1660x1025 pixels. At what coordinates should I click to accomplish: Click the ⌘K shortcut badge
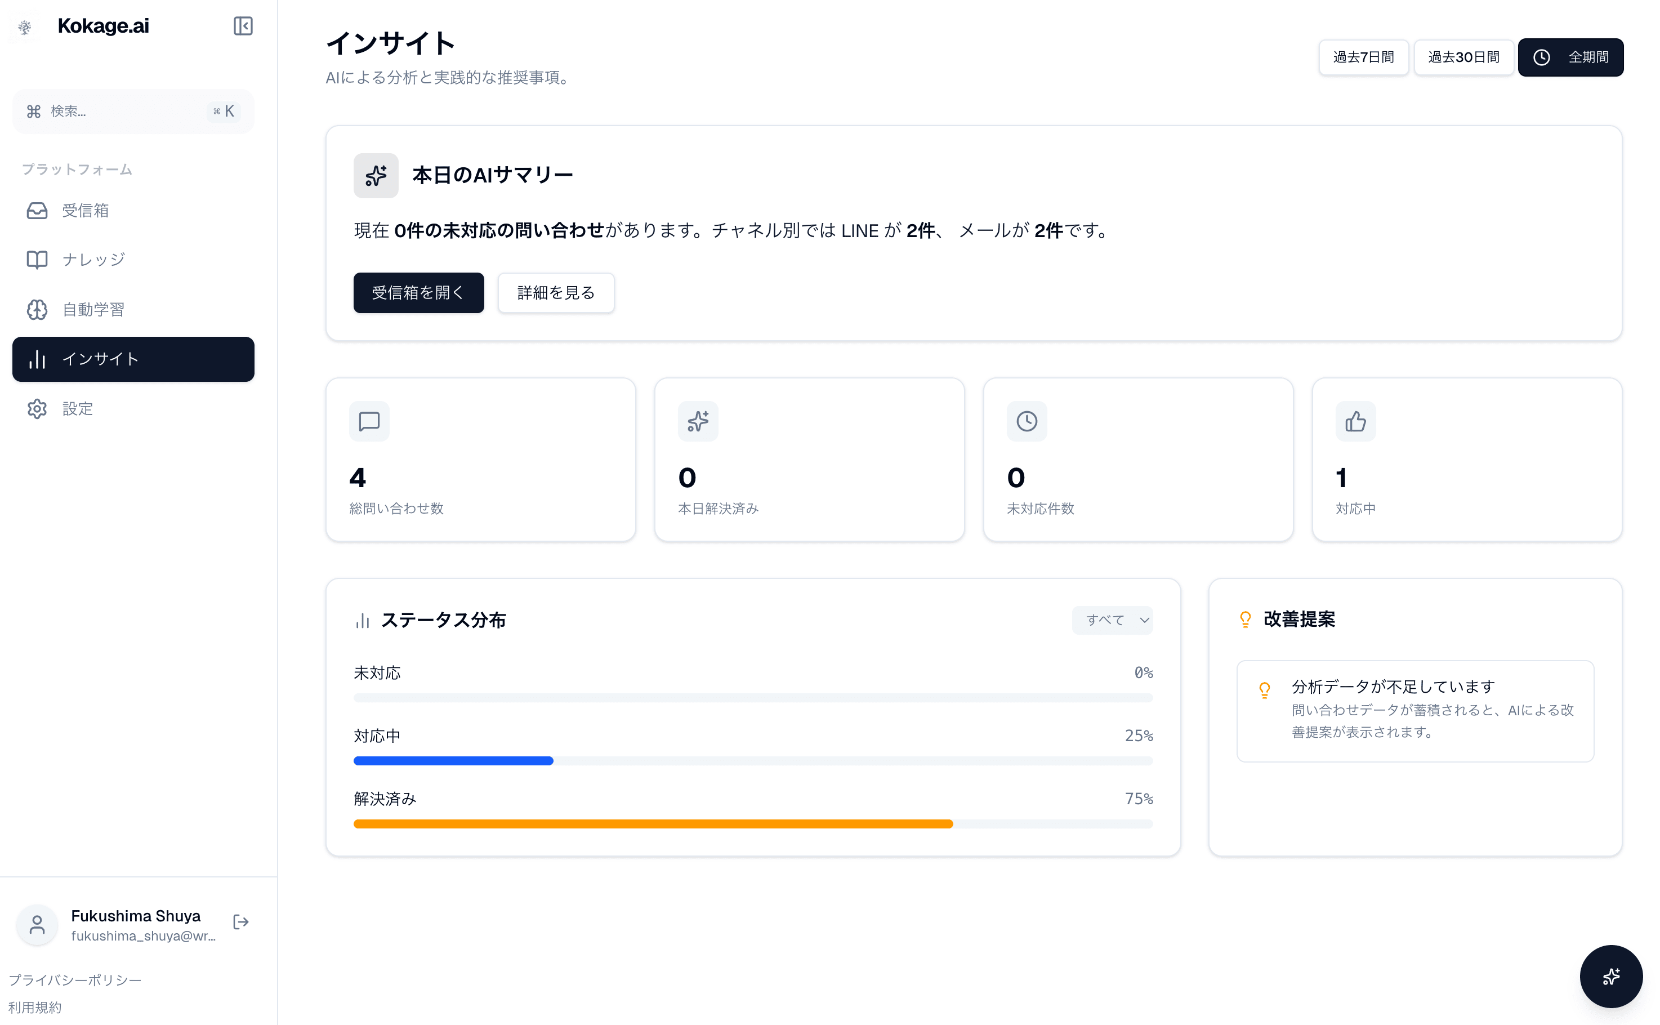(224, 111)
